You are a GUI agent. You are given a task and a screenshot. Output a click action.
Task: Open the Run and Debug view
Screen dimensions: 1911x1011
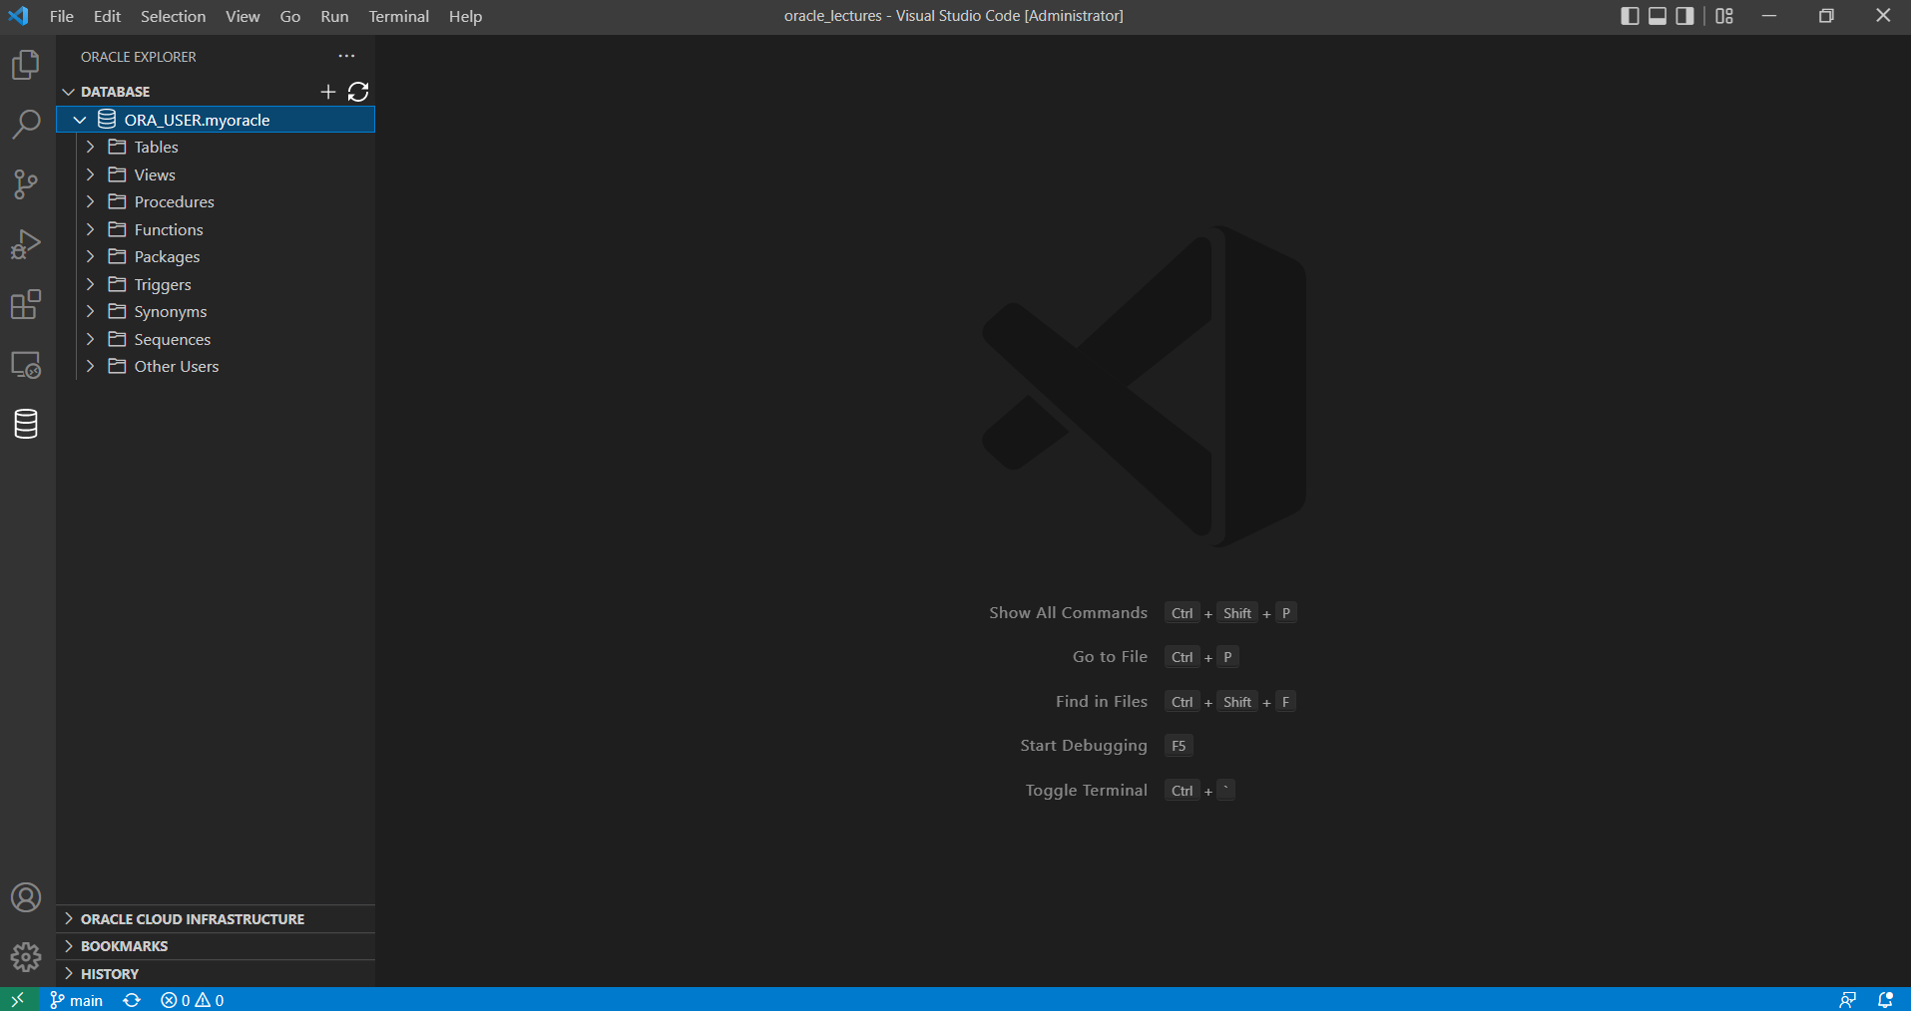pos(26,244)
